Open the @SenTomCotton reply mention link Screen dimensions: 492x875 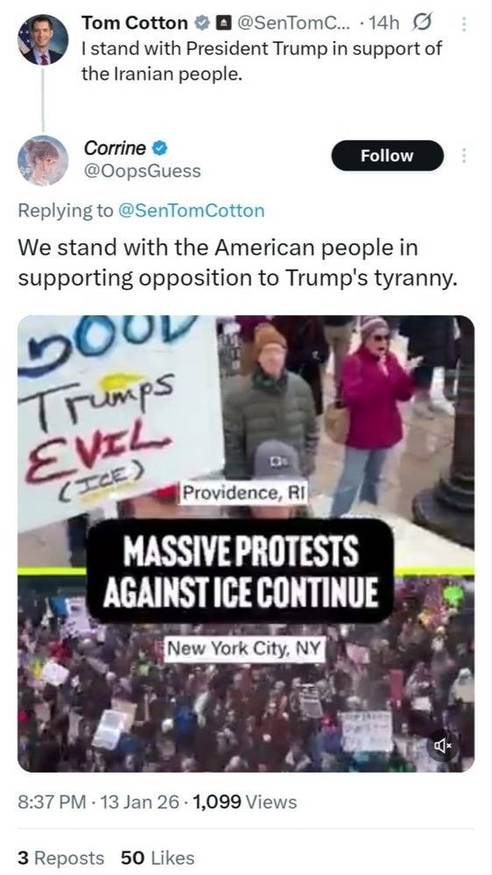[191, 210]
